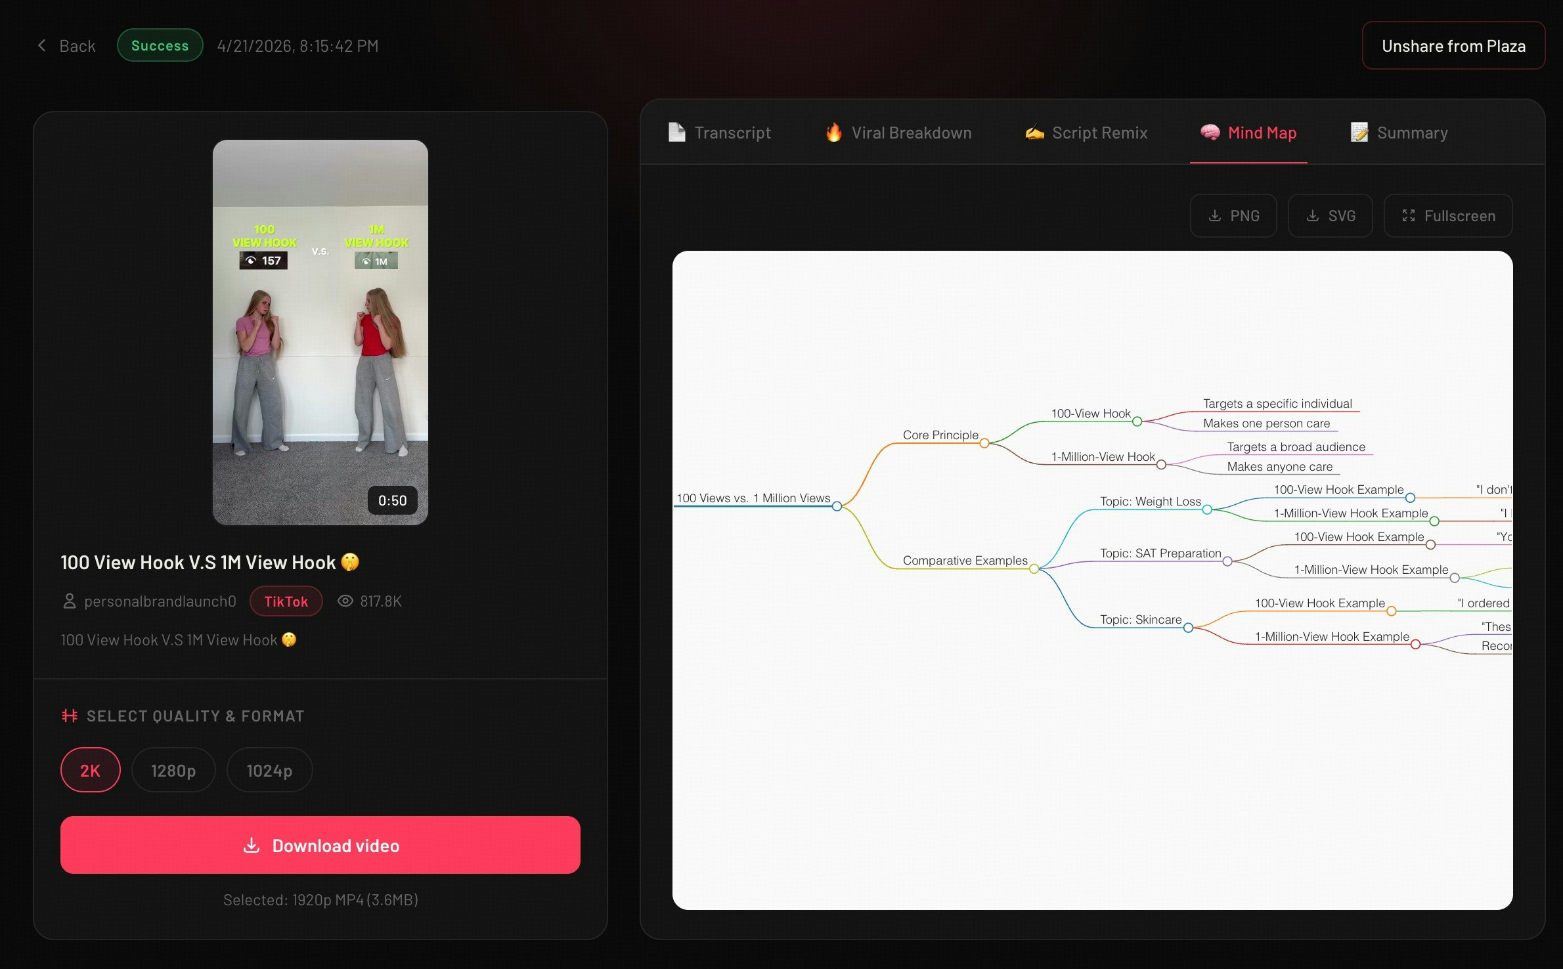This screenshot has width=1563, height=969.
Task: Click the 817.8K view count
Action: click(381, 601)
